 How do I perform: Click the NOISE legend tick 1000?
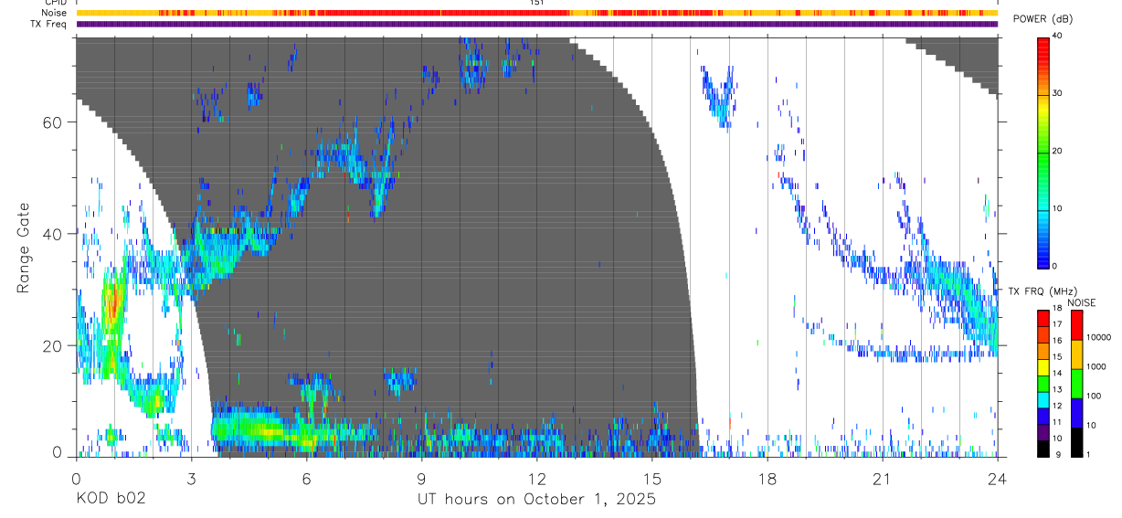1096,366
